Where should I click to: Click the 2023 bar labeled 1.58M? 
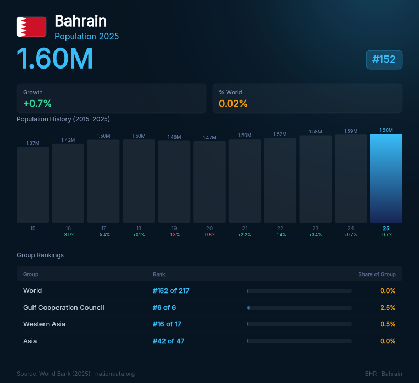point(315,179)
